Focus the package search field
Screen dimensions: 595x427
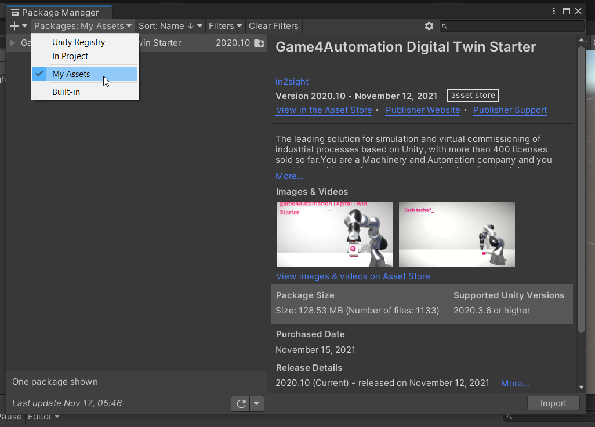click(511, 26)
